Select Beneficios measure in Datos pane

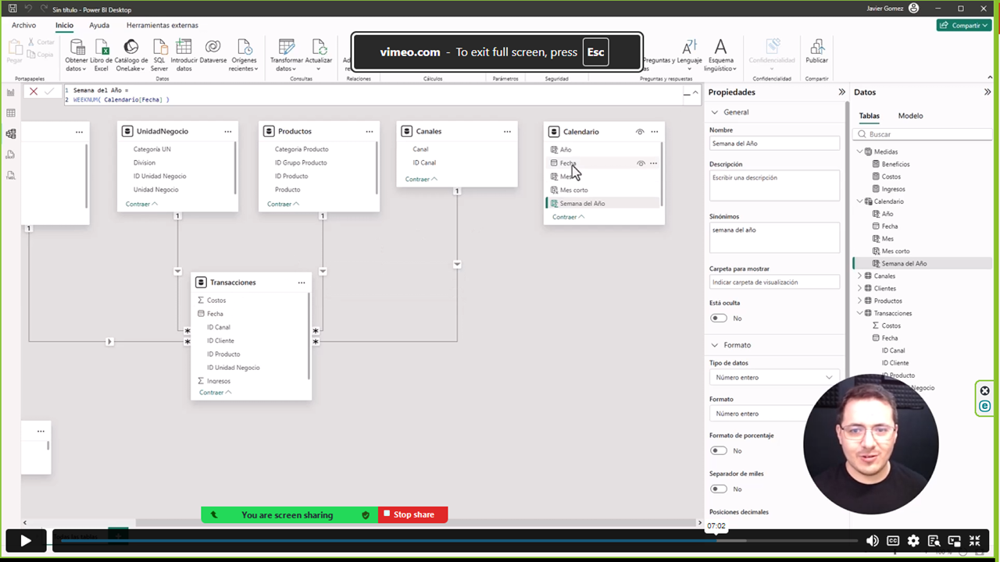(x=895, y=164)
